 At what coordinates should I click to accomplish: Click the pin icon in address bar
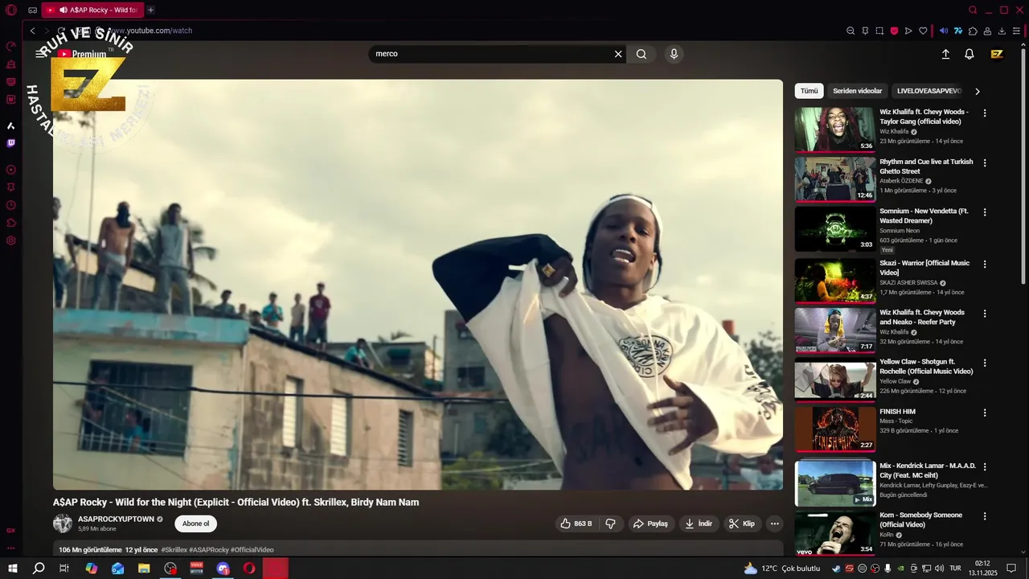(x=865, y=31)
